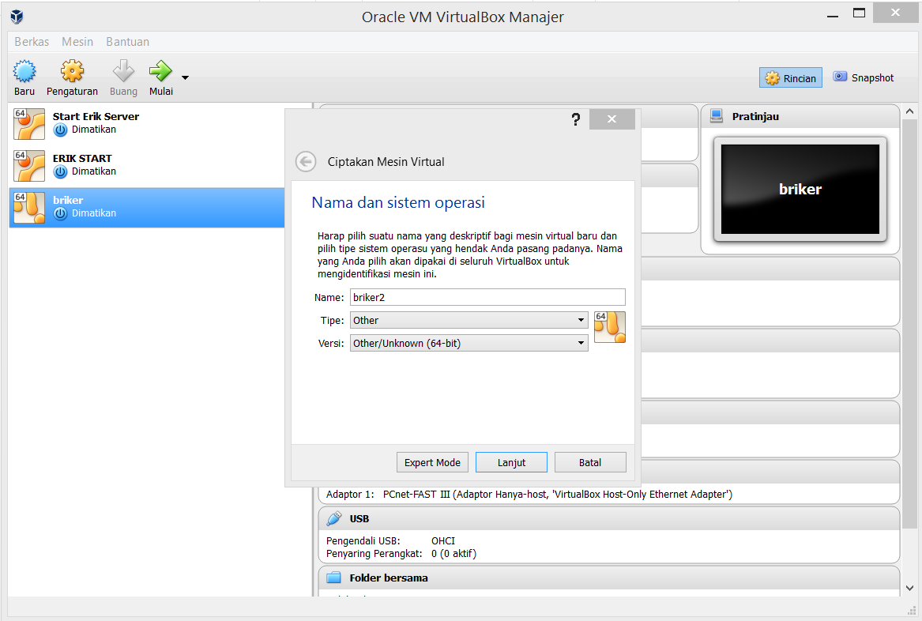Click the Expert Mode button
922x621 pixels.
(x=432, y=462)
